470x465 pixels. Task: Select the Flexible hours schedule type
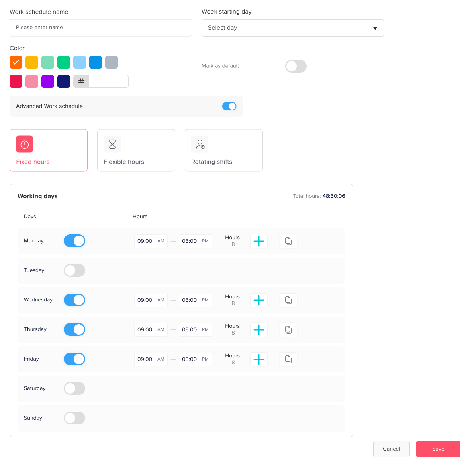(136, 150)
